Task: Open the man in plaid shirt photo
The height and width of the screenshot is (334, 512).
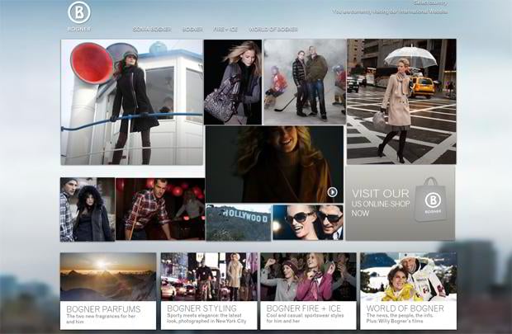Action: 159,209
